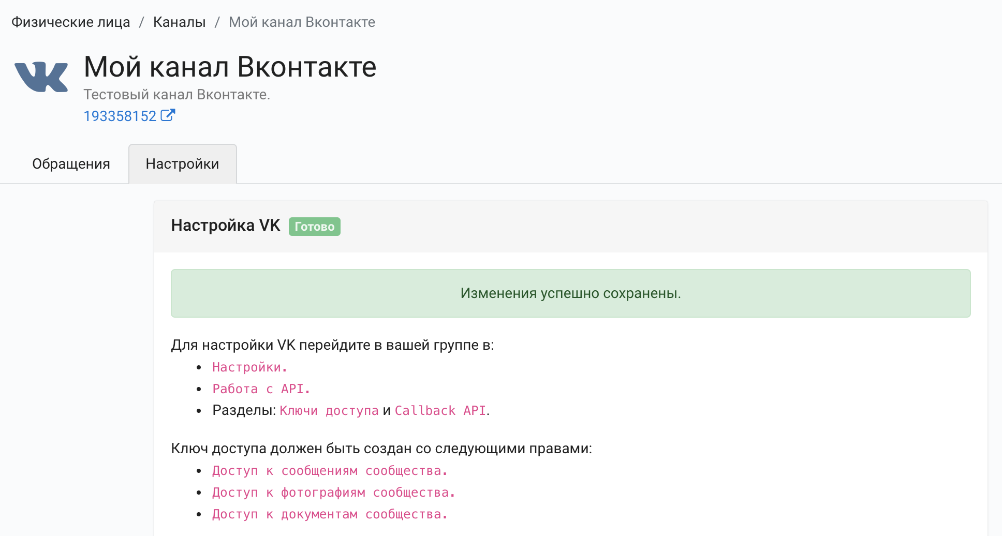This screenshot has width=1002, height=536.
Task: Click the external link icon beside 193358152
Action: tap(168, 115)
